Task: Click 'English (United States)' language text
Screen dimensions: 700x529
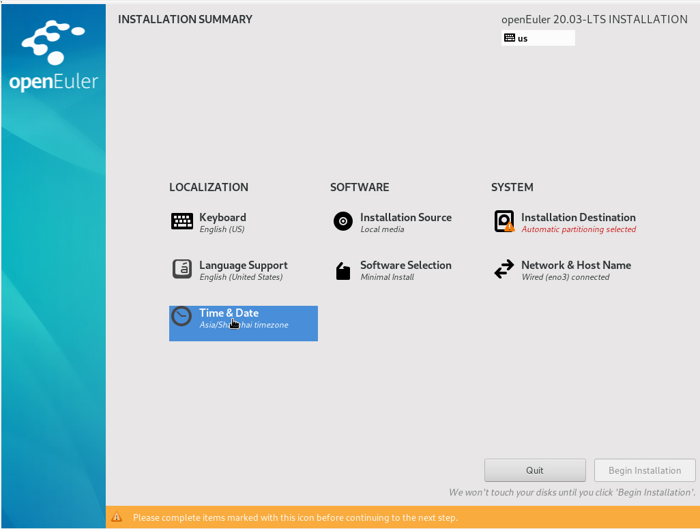Action: click(241, 277)
